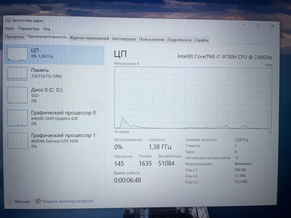
Task: Click the main CPU usage graph
Action: coord(193,98)
